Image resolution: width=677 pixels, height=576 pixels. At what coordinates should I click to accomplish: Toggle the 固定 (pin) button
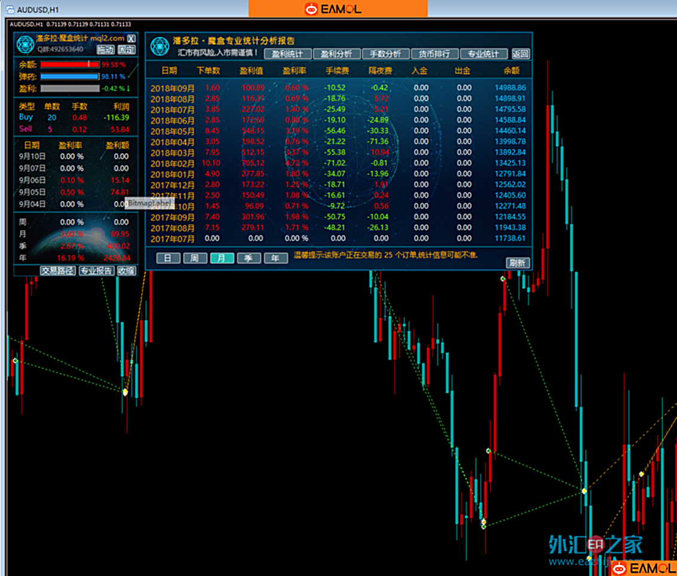[126, 50]
